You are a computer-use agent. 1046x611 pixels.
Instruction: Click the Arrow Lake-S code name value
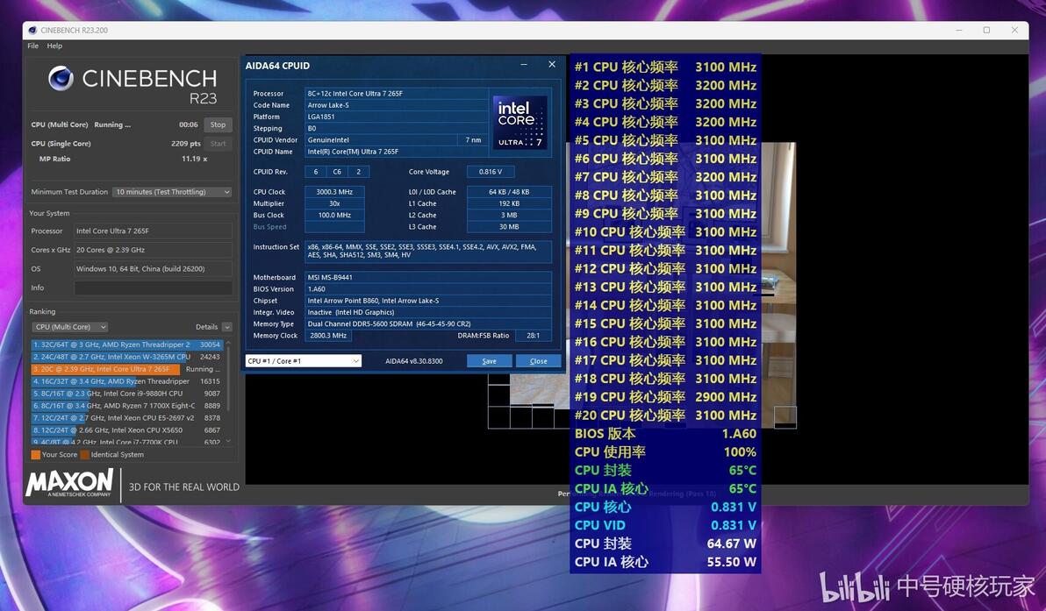click(x=397, y=105)
